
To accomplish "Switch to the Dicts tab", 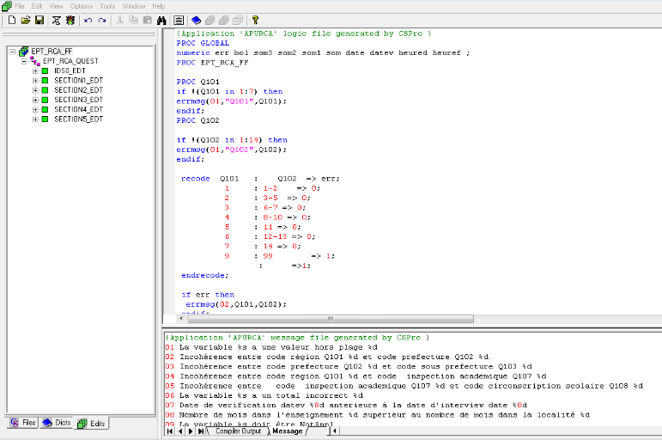I will pyautogui.click(x=56, y=423).
